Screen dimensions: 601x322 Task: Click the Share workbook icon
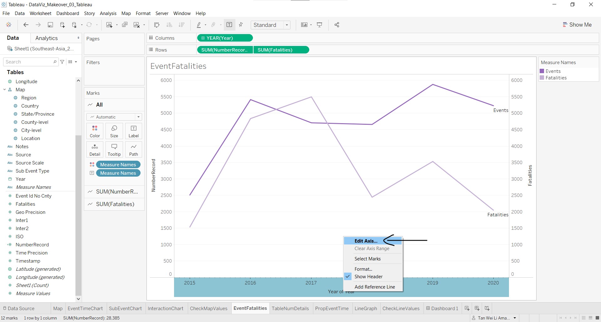click(337, 25)
